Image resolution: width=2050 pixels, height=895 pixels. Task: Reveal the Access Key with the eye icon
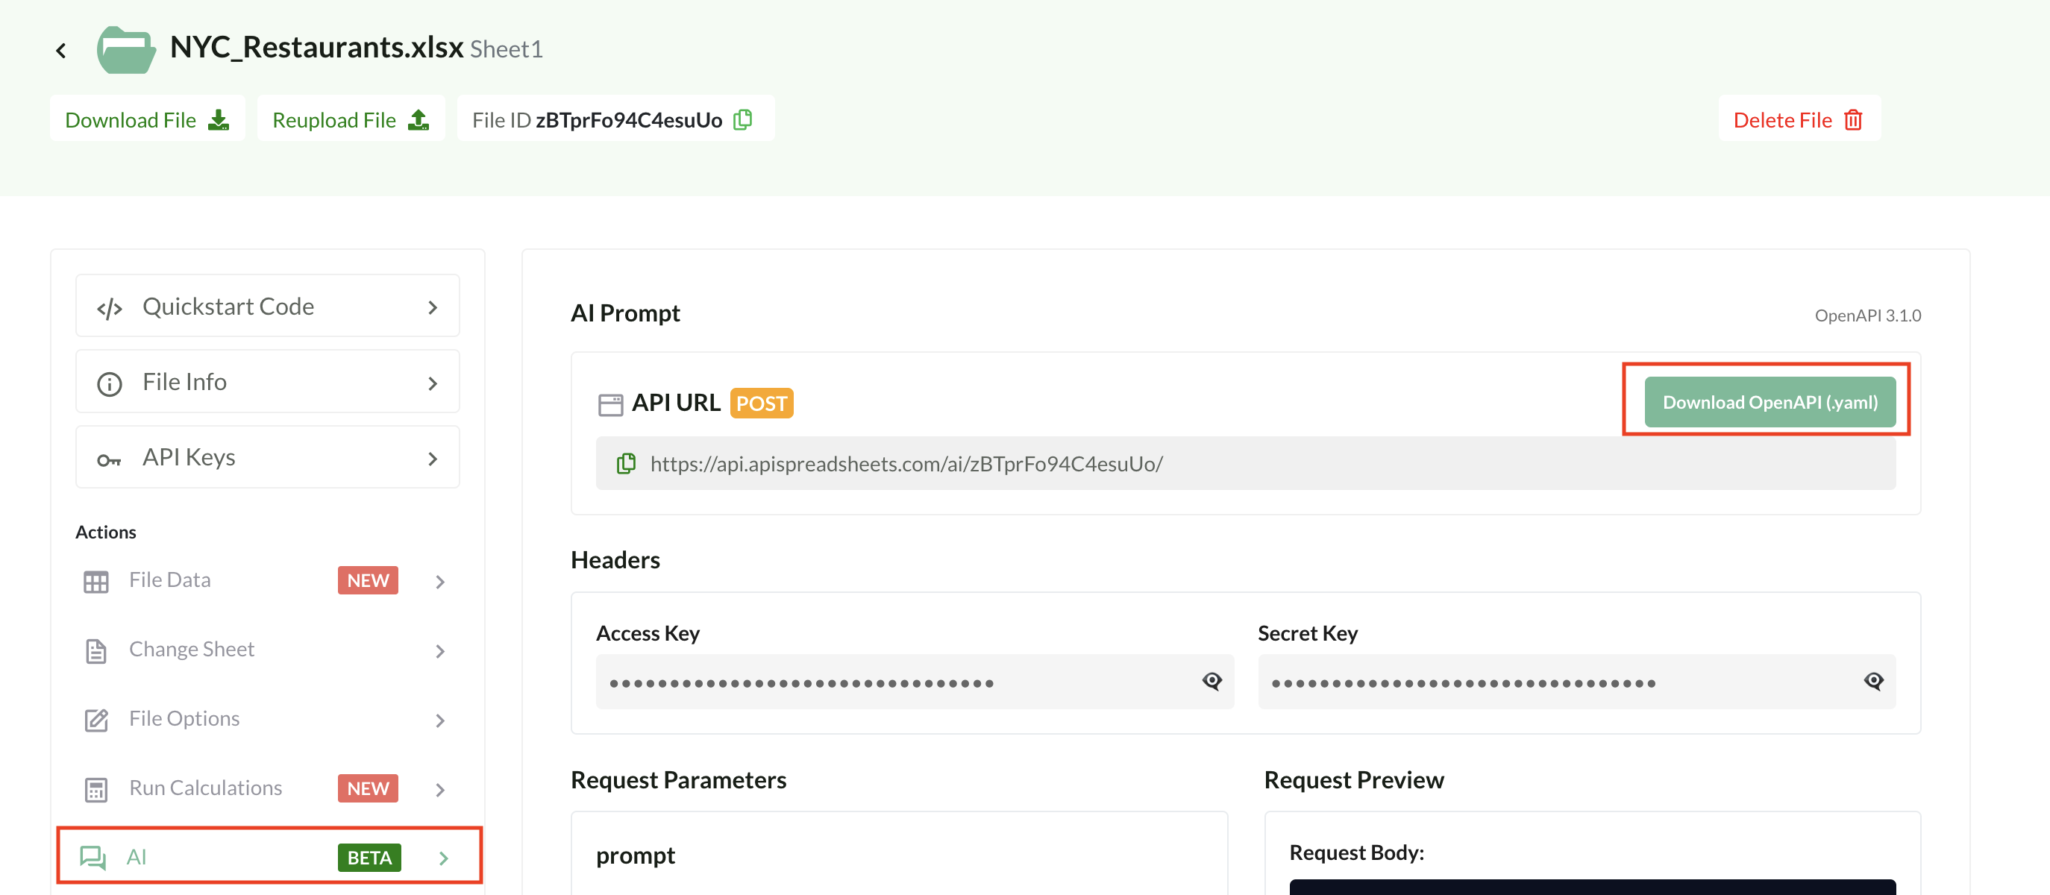[x=1211, y=681]
